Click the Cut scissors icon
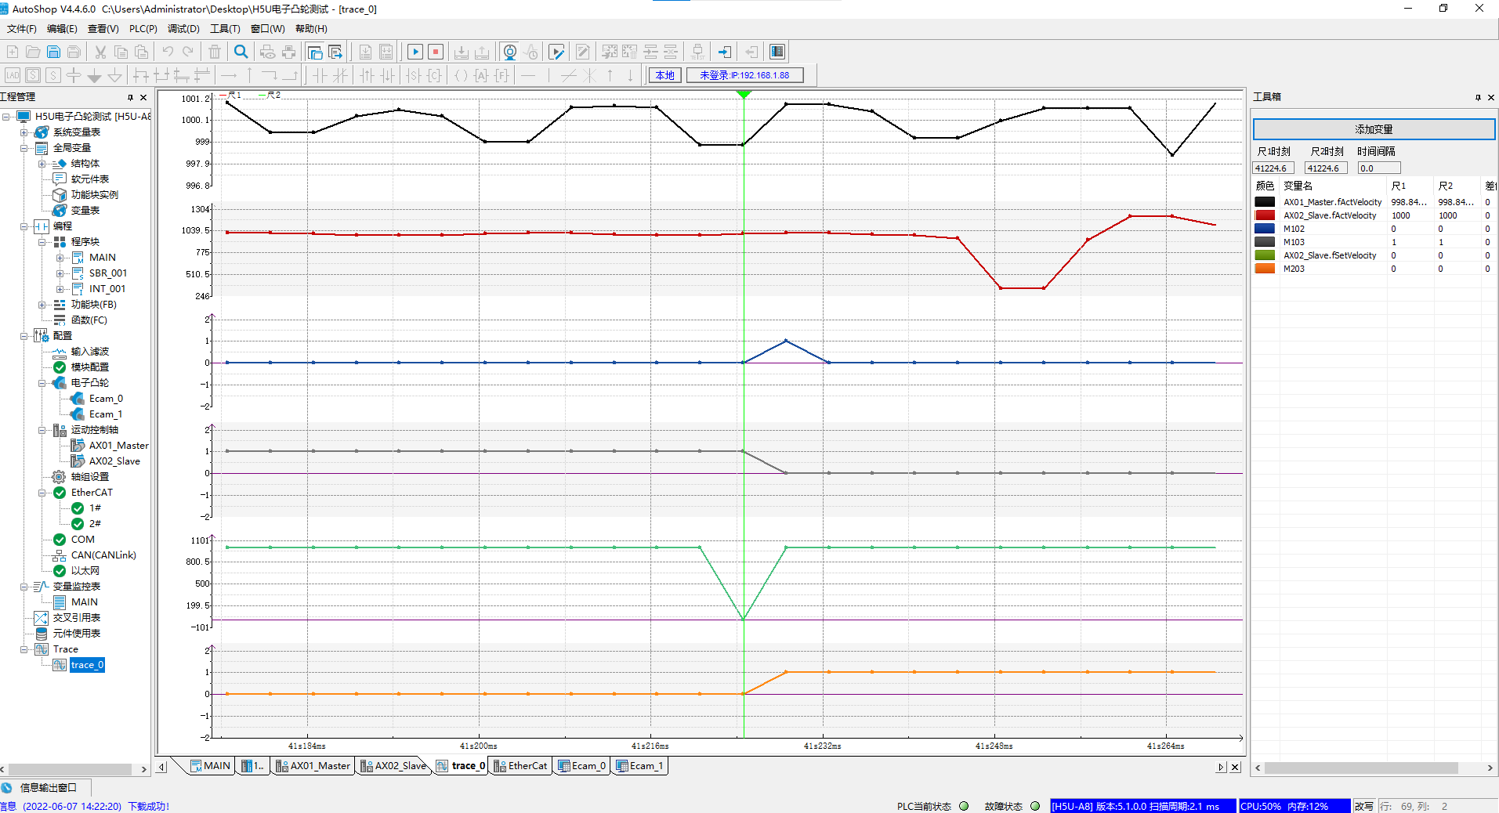The width and height of the screenshot is (1499, 813). coord(100,52)
